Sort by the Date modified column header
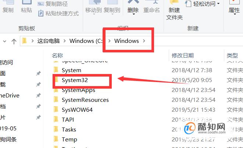The height and width of the screenshot is (148, 243). [x=183, y=55]
